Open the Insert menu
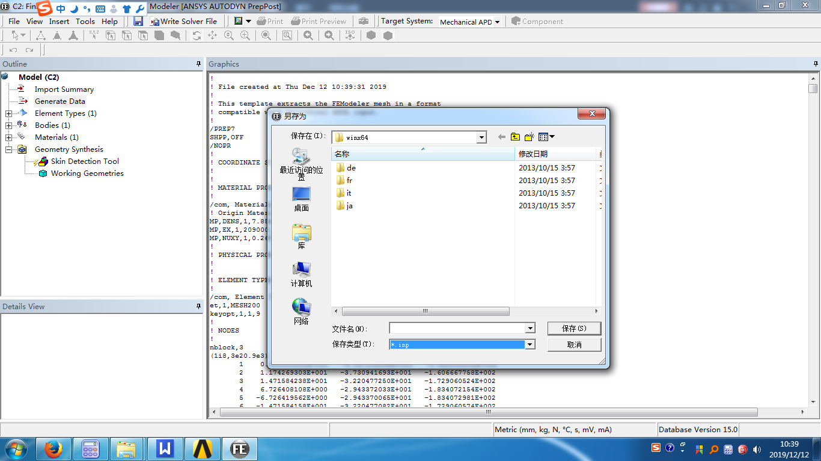The height and width of the screenshot is (461, 821). click(59, 21)
